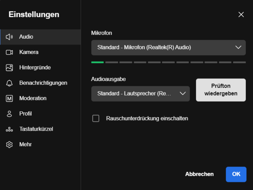Switch to the Kamera settings tab

[x=40, y=52]
